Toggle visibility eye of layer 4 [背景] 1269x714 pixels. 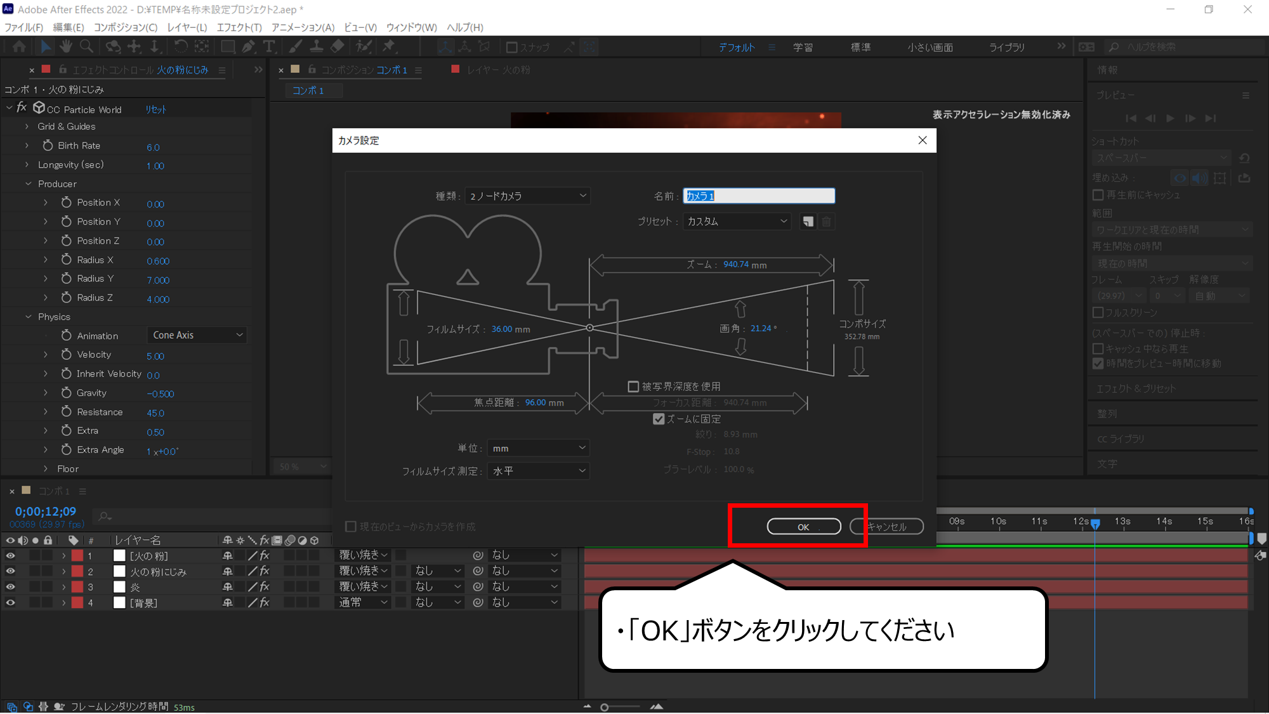pos(10,603)
